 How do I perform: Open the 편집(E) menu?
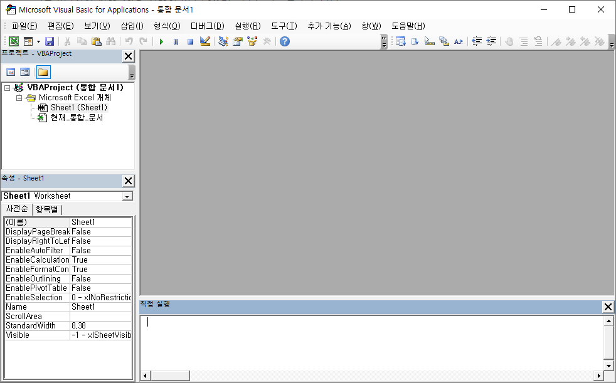(60, 26)
